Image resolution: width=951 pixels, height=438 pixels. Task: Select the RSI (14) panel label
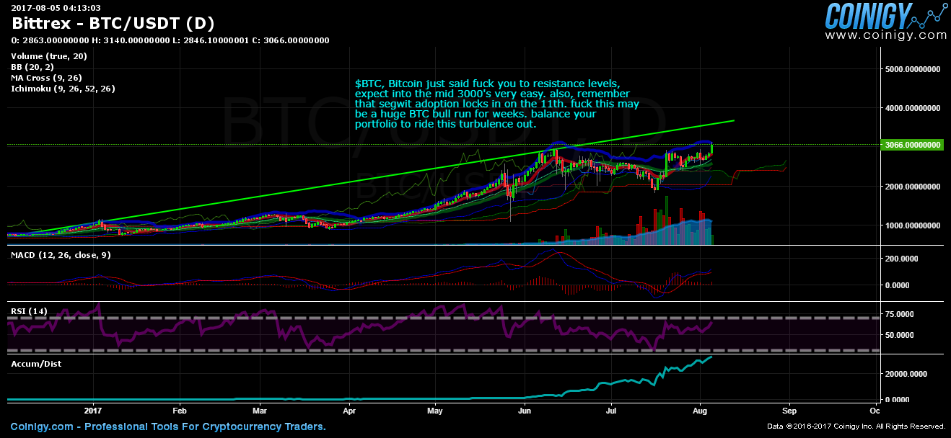(x=30, y=311)
